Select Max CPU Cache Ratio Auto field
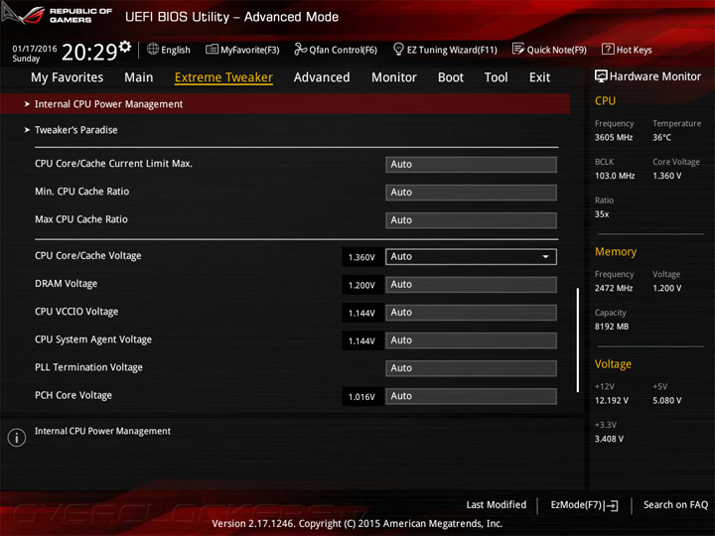Screen dimensions: 715x536 pos(471,220)
